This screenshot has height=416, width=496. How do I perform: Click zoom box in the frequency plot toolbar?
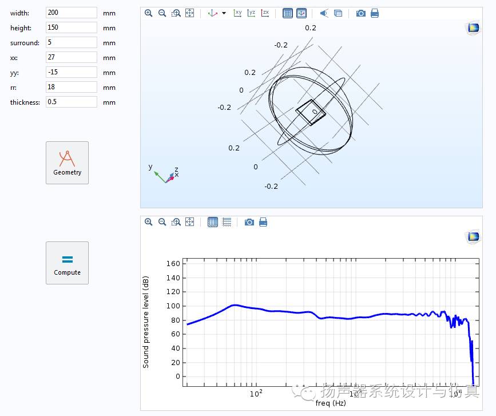point(176,222)
